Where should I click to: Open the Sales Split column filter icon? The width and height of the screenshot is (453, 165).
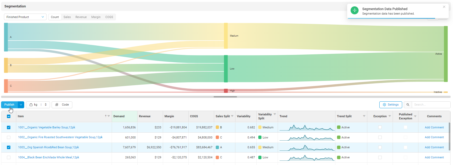tap(232, 116)
